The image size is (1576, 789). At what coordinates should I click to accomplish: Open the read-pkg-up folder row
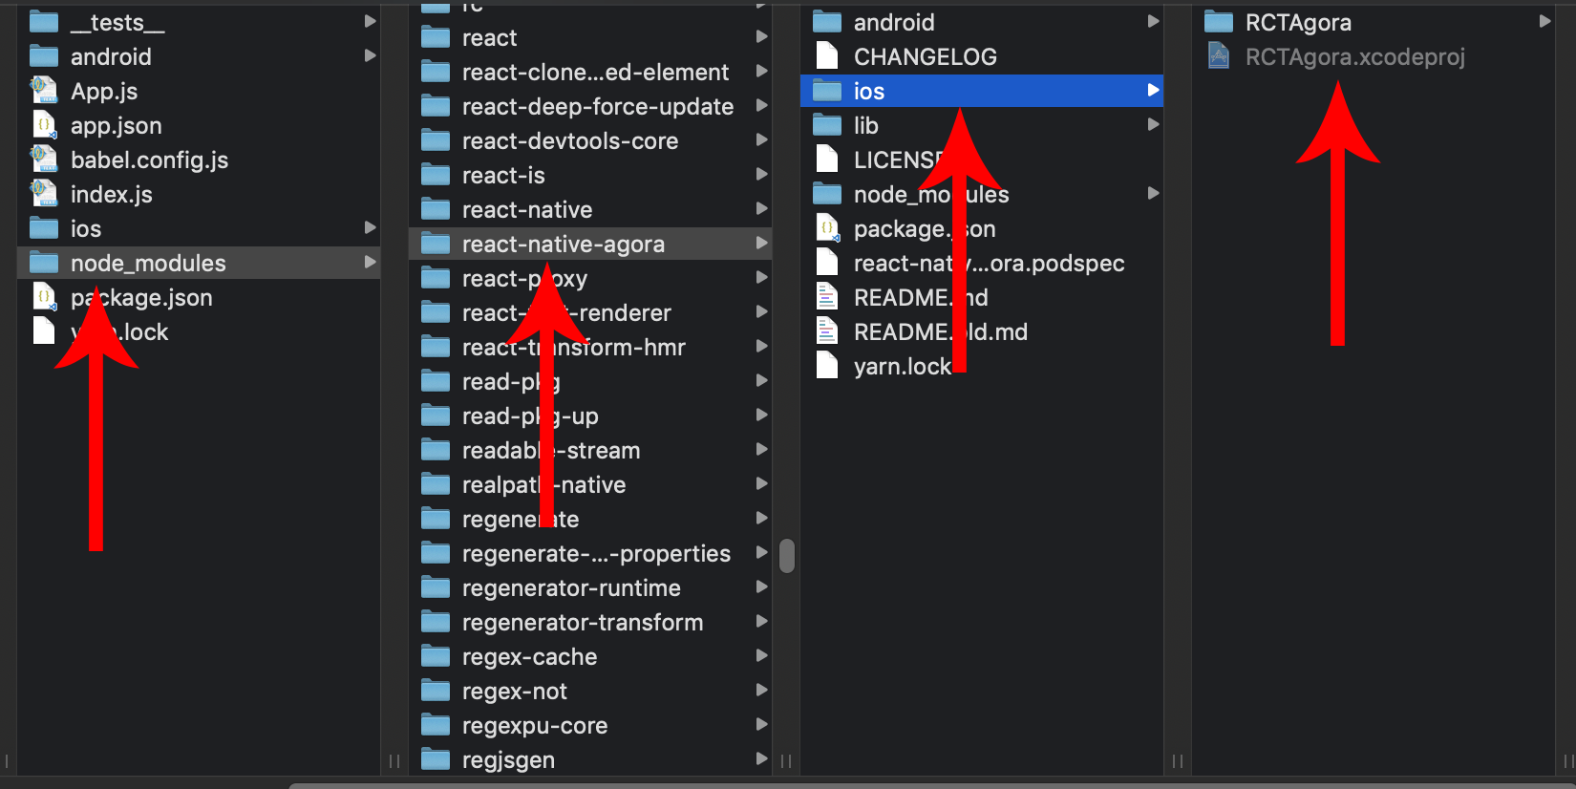click(590, 416)
